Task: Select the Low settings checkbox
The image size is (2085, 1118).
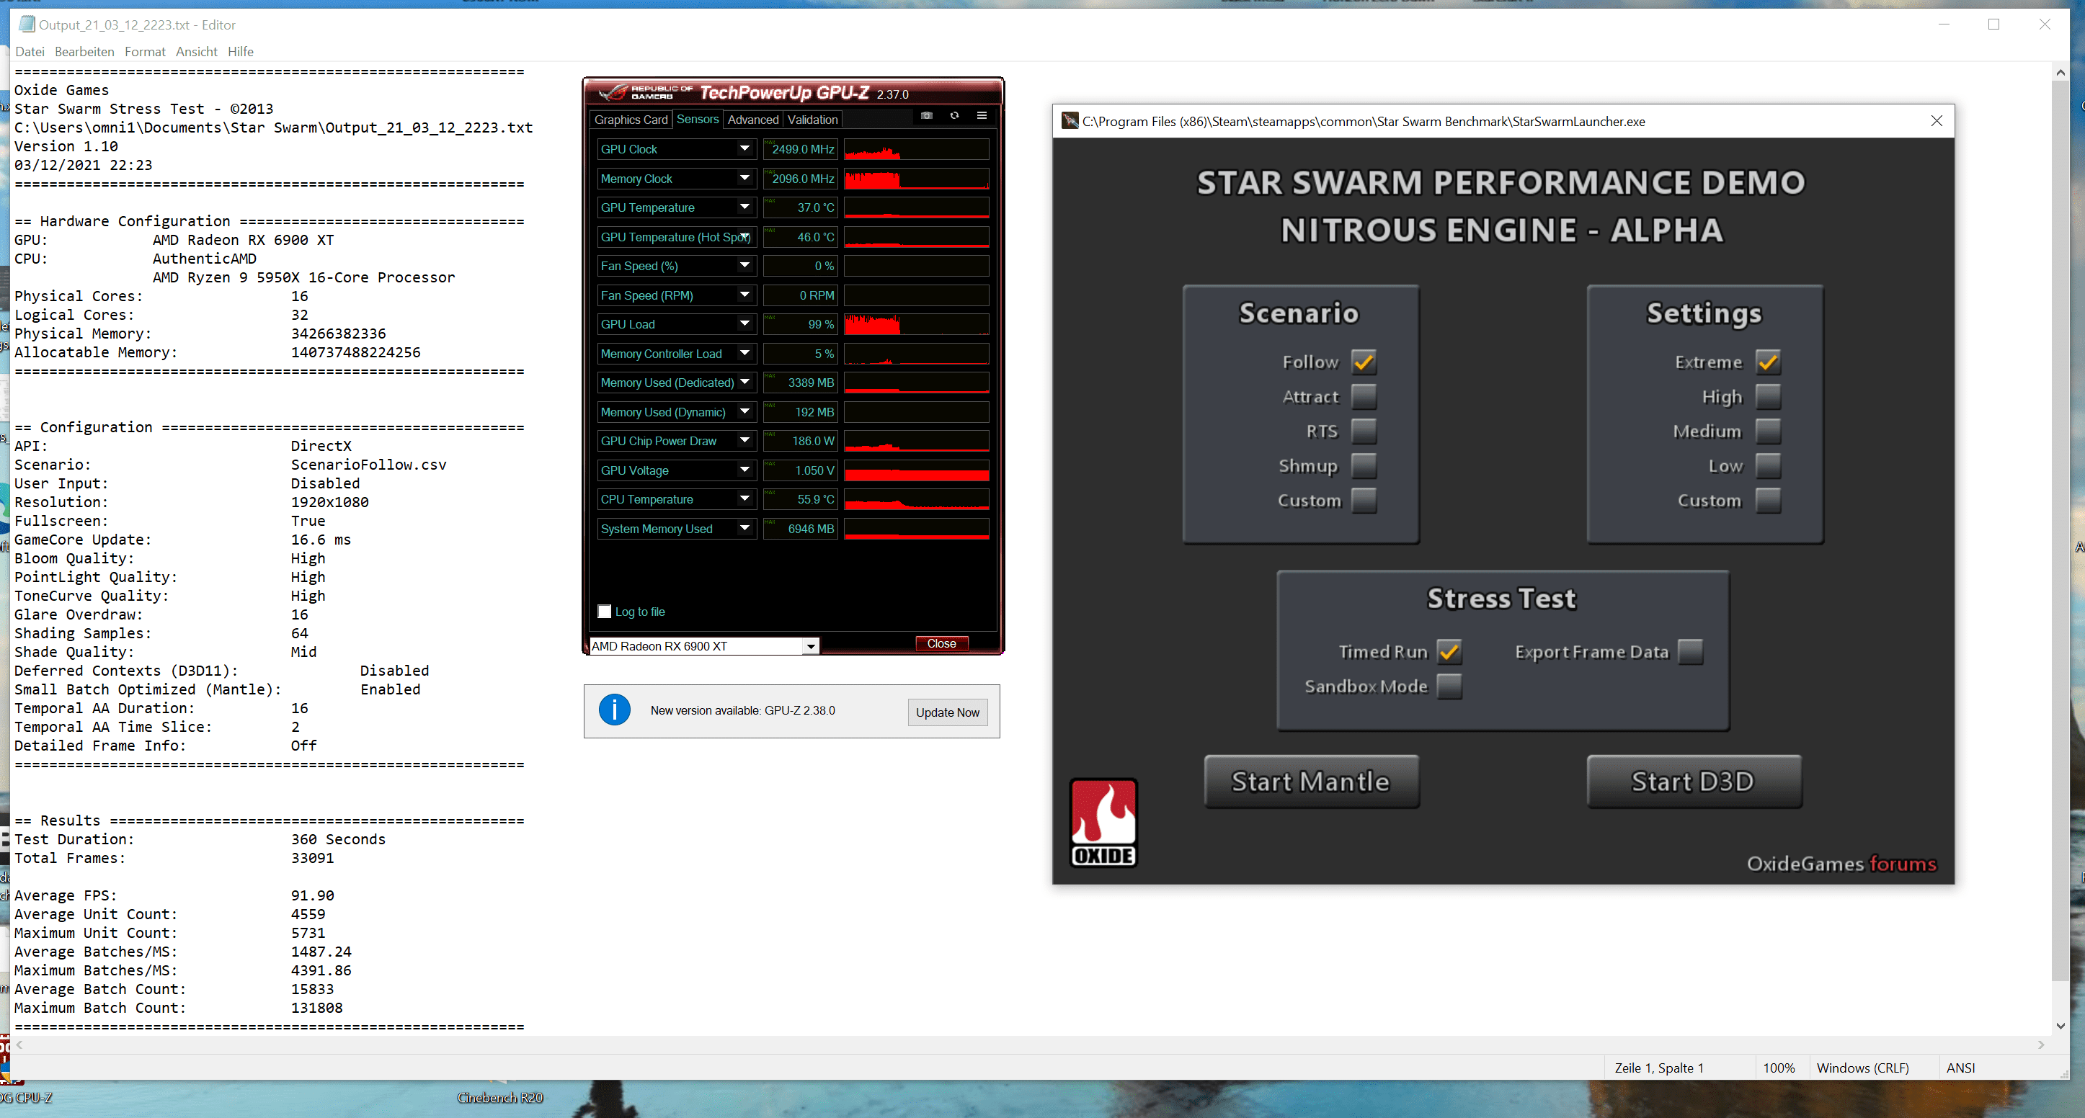Action: [x=1768, y=466]
